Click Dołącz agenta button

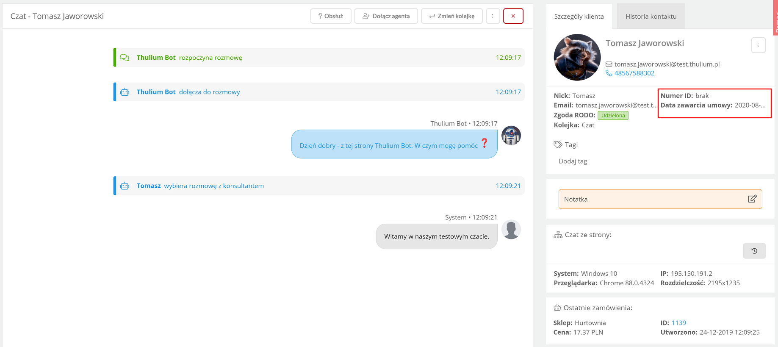tap(386, 16)
